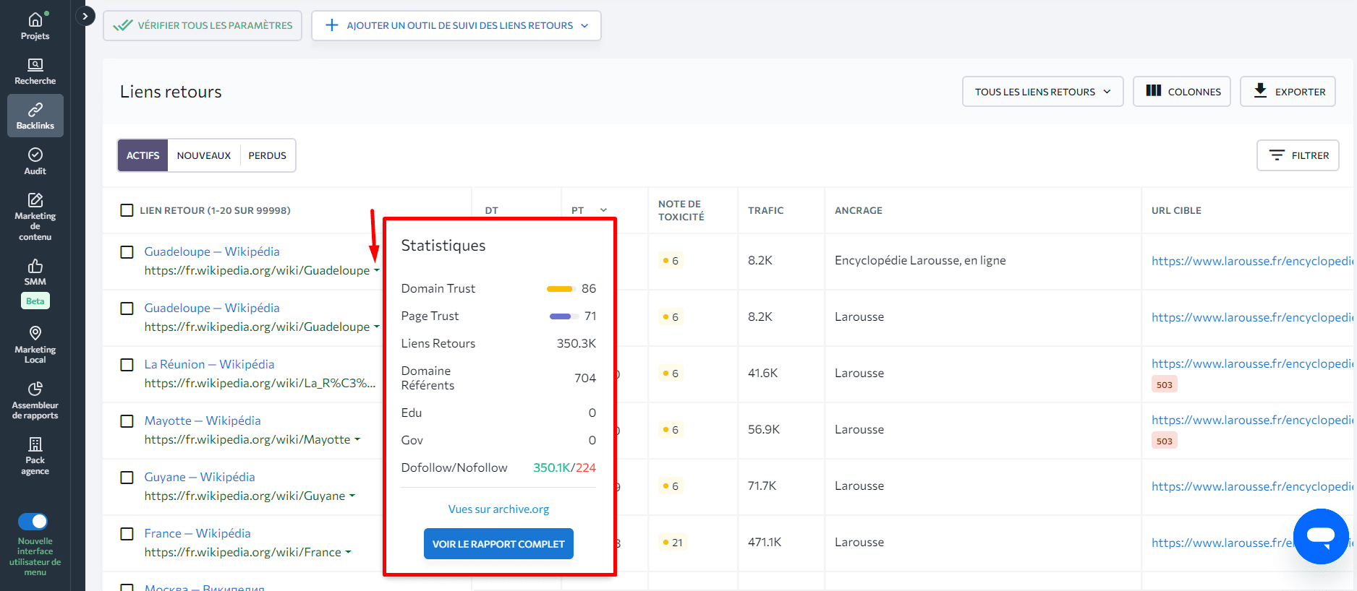Check the Guyane row checkbox

[x=127, y=478]
